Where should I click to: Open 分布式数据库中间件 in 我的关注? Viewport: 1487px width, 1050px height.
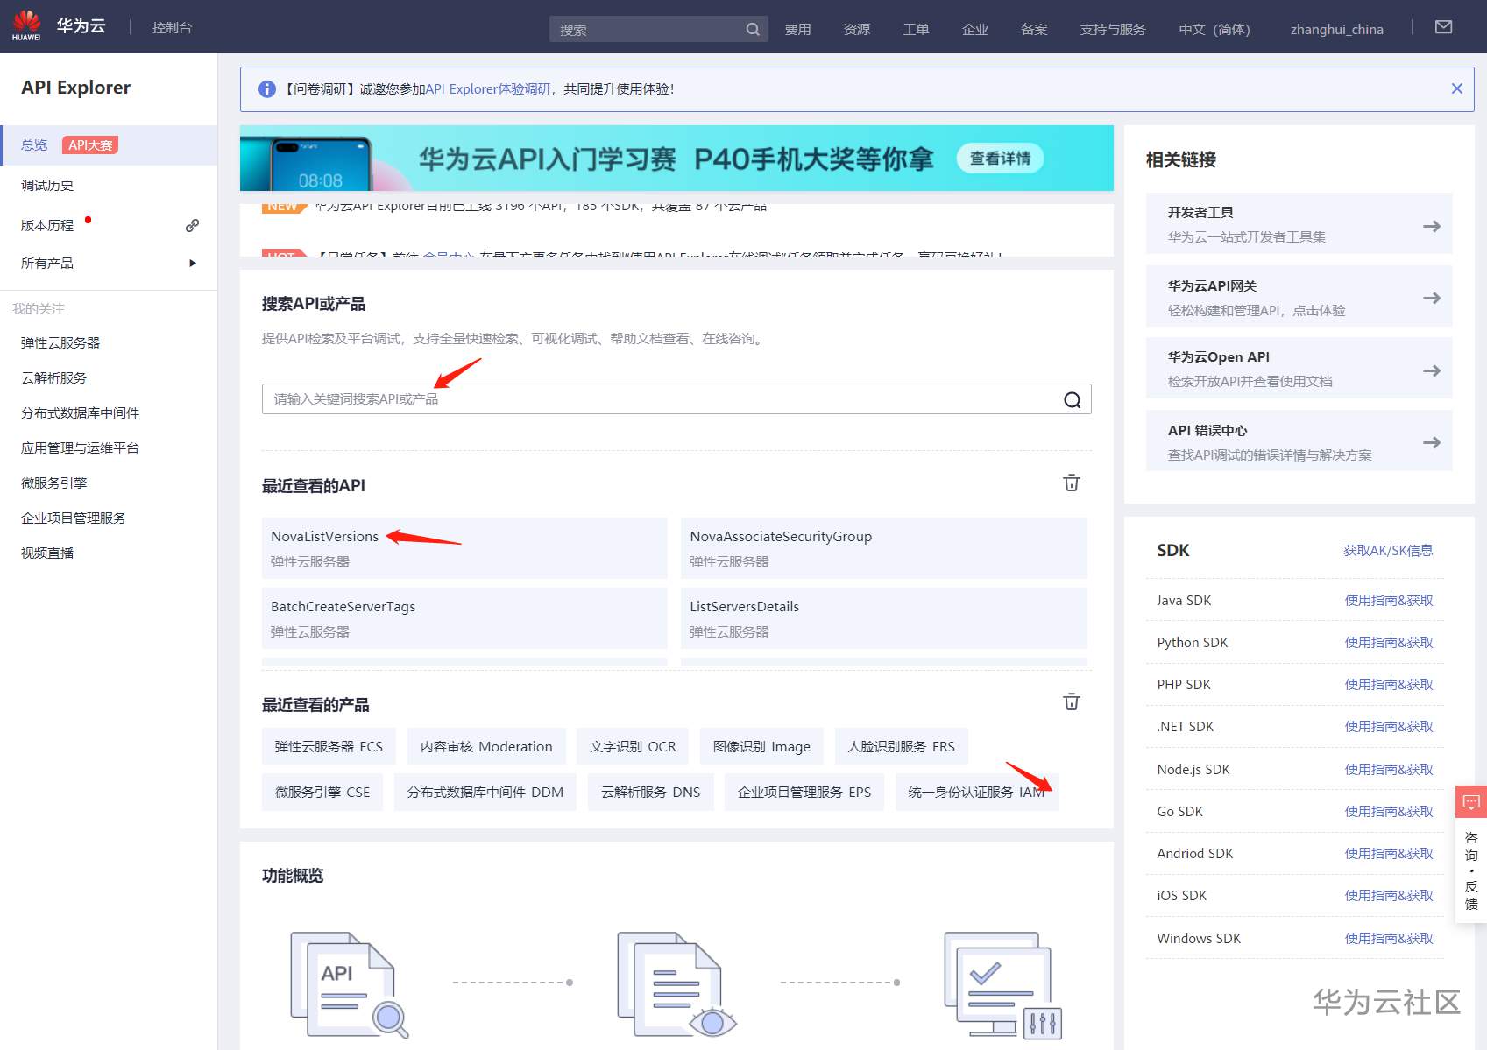click(81, 413)
